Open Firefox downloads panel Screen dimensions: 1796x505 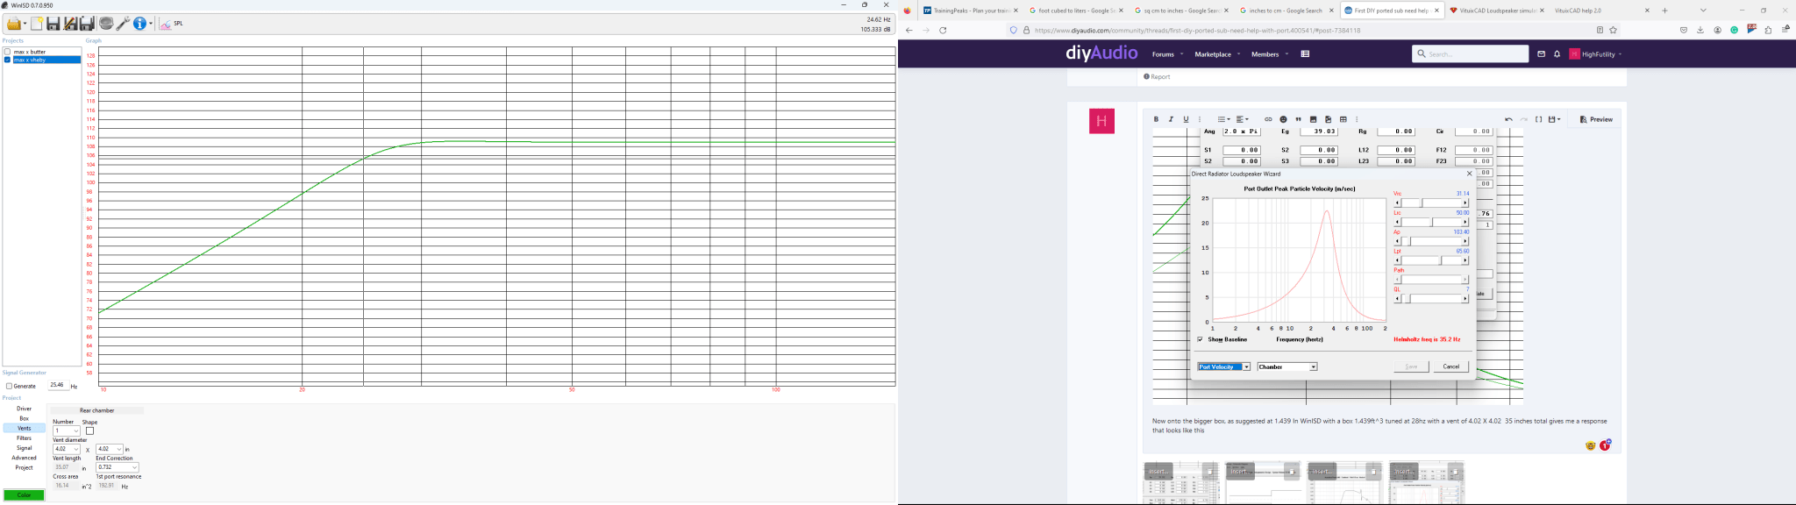pos(1700,30)
